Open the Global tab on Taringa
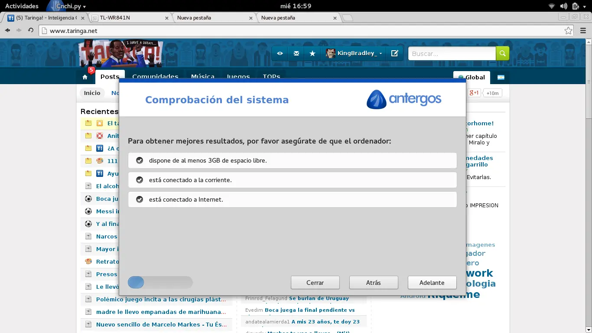Image resolution: width=592 pixels, height=333 pixels. 472,77
